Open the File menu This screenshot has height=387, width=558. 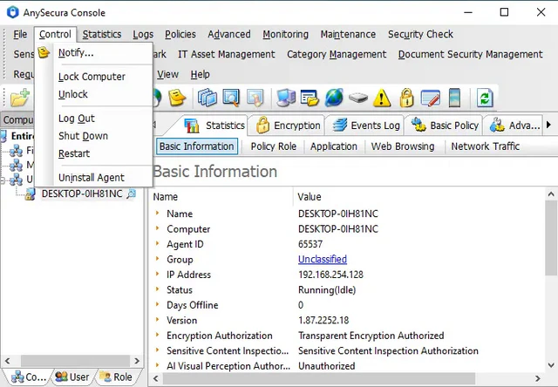20,34
